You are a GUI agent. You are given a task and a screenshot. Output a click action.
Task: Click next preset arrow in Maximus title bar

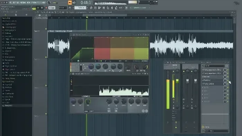[140, 35]
